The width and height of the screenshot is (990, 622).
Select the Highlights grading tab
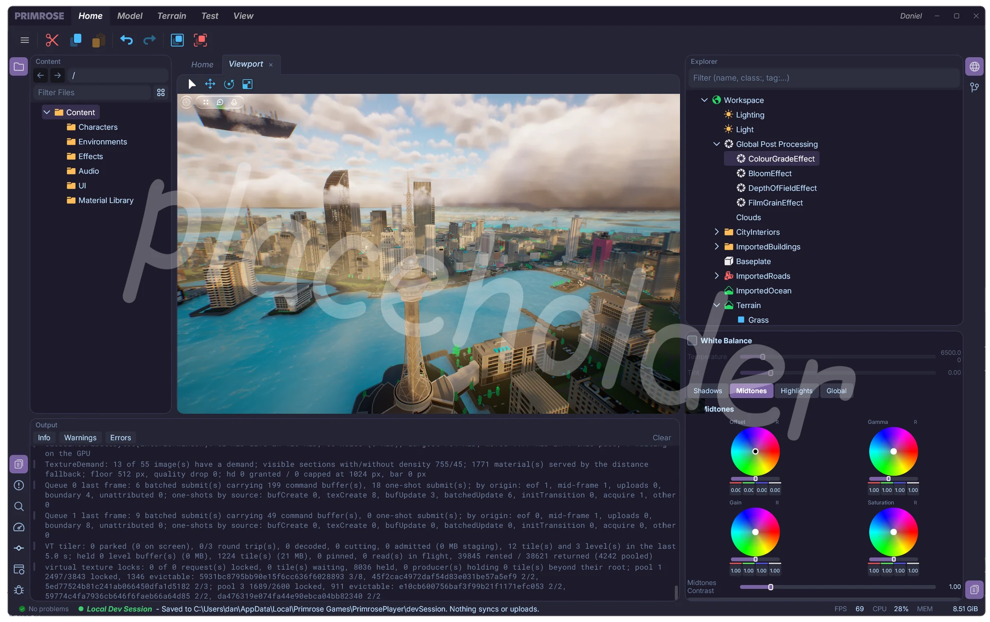coord(796,391)
